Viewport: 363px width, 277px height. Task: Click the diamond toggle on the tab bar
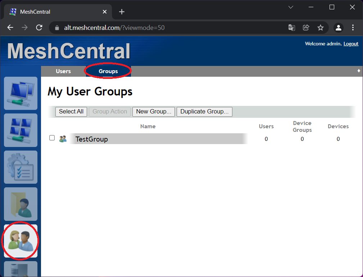point(359,71)
